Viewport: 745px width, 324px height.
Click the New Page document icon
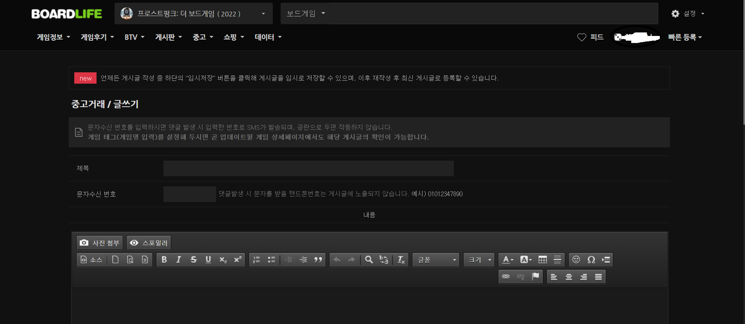tap(115, 260)
